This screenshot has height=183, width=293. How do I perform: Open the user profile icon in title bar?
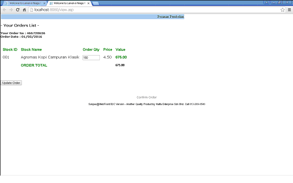(x=267, y=2)
